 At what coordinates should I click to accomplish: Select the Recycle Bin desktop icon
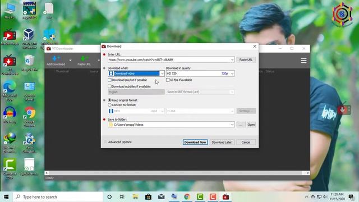tap(29, 63)
